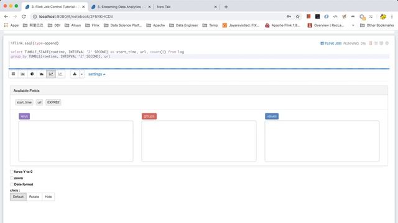Close the Streaming Data Analytics tab
This screenshot has height=223, width=398.
click(149, 7)
